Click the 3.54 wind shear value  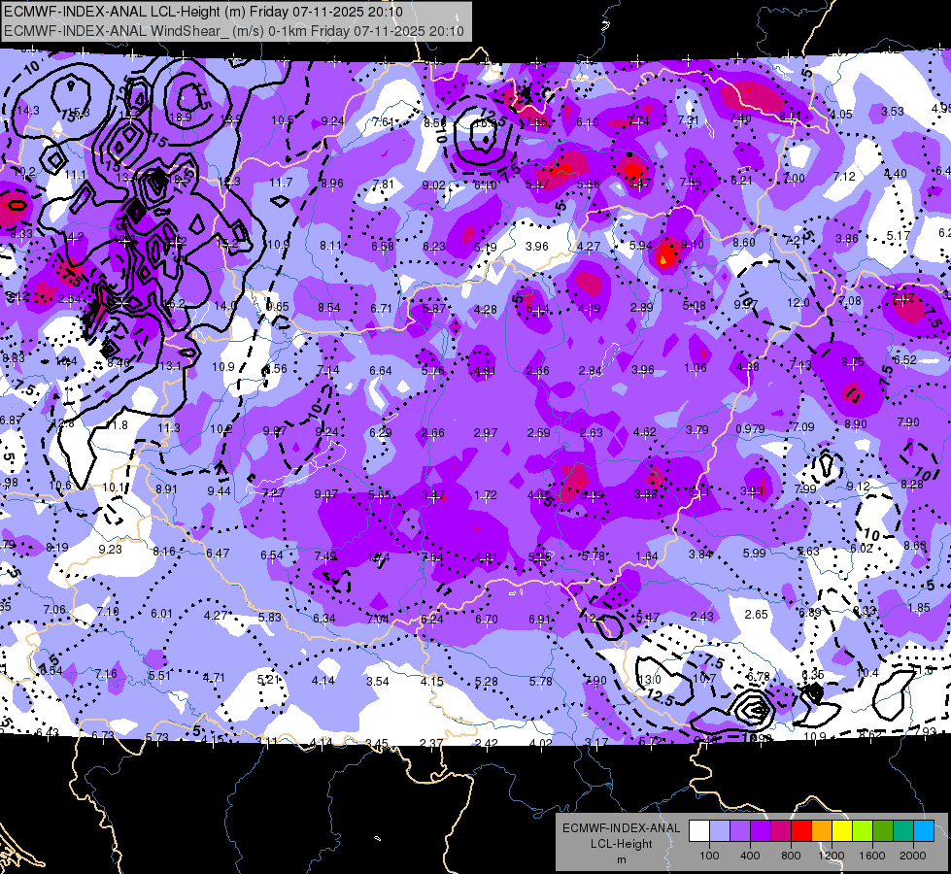[377, 681]
